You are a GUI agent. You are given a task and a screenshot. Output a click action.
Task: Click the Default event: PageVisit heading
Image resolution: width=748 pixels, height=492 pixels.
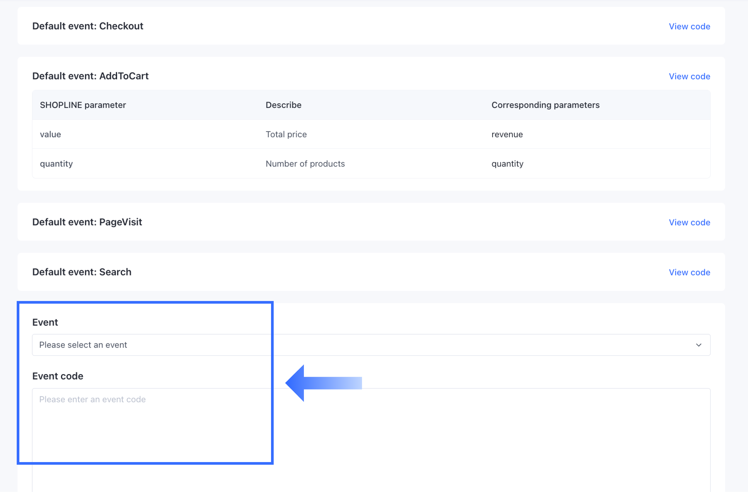(87, 222)
